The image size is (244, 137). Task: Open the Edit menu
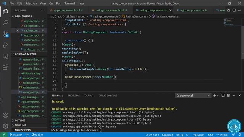[19, 3]
